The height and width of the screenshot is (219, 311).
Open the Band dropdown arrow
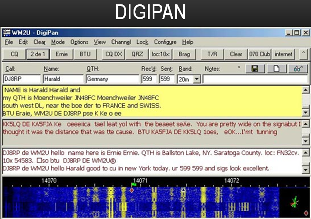(197, 79)
